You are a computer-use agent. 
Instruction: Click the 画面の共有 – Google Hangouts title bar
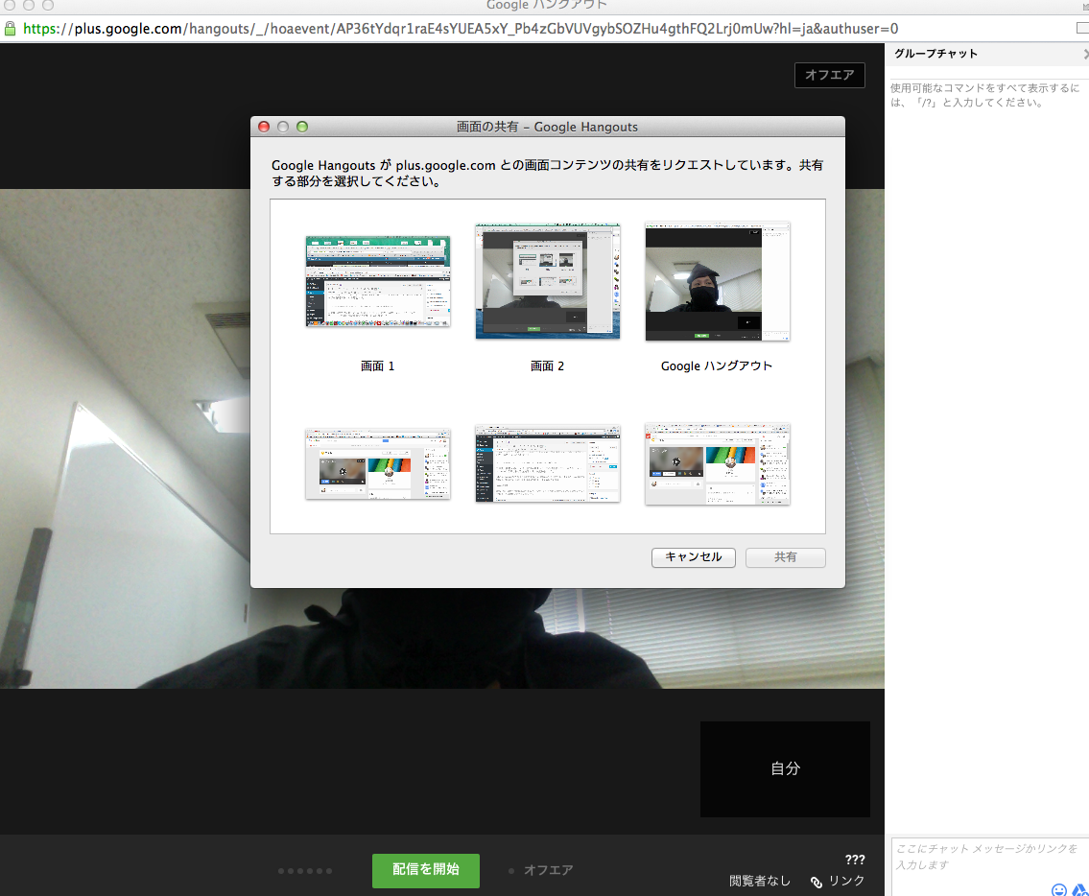pos(547,127)
